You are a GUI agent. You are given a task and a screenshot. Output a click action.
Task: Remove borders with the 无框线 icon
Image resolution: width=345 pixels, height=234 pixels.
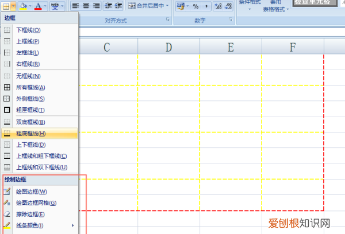coord(7,76)
